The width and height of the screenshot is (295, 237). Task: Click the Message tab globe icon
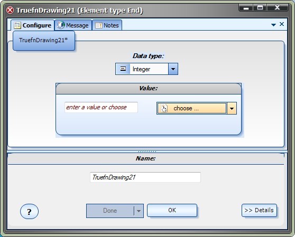pyautogui.click(x=61, y=25)
